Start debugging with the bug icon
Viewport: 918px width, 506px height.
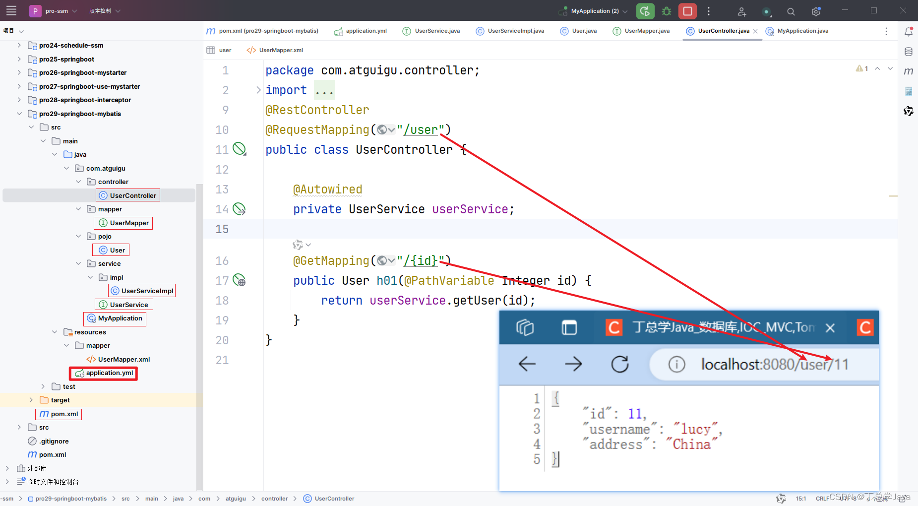click(x=666, y=10)
